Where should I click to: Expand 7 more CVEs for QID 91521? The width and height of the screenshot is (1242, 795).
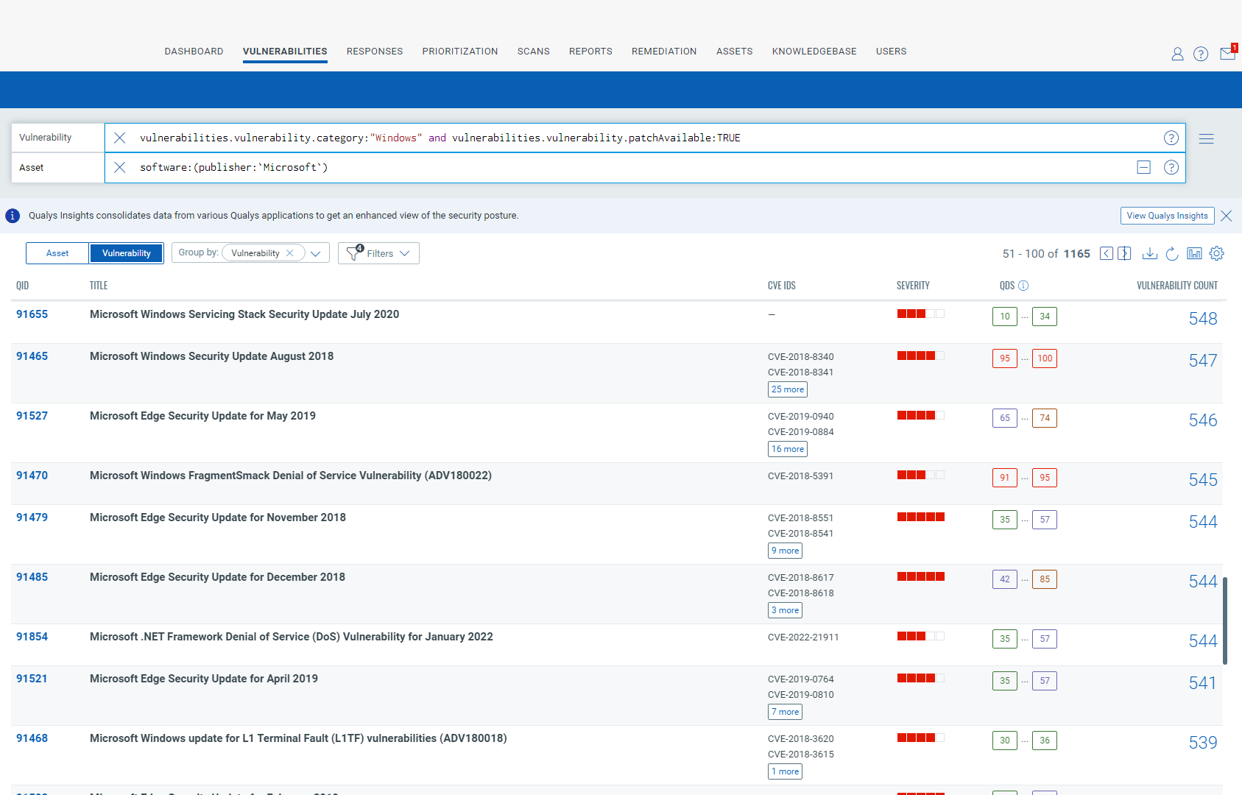click(x=785, y=712)
